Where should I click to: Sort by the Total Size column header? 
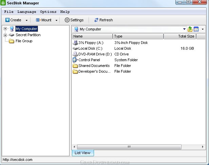coord(180,36)
